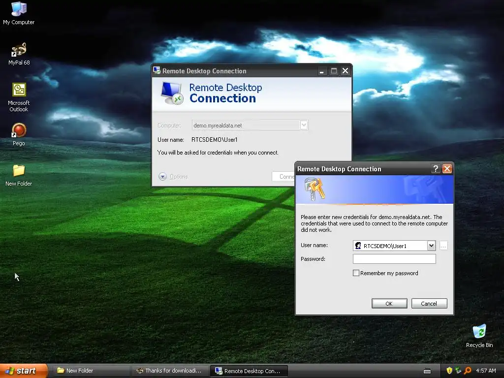Switch to Thanks for downloading taskbar item
504x378 pixels.
tap(170, 371)
